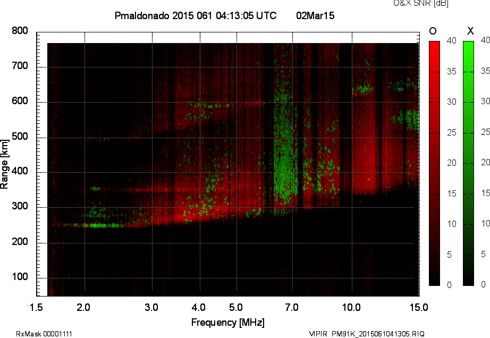Click the 300 range axis tick label
This screenshot has height=338, width=490.
[20, 206]
